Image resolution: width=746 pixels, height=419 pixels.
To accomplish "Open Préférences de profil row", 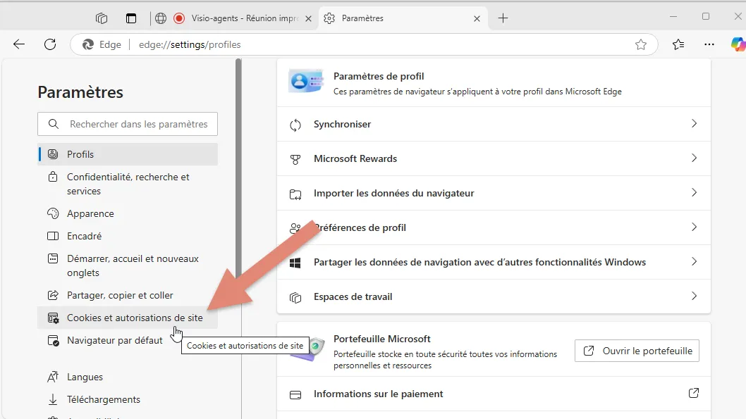I will pyautogui.click(x=494, y=227).
